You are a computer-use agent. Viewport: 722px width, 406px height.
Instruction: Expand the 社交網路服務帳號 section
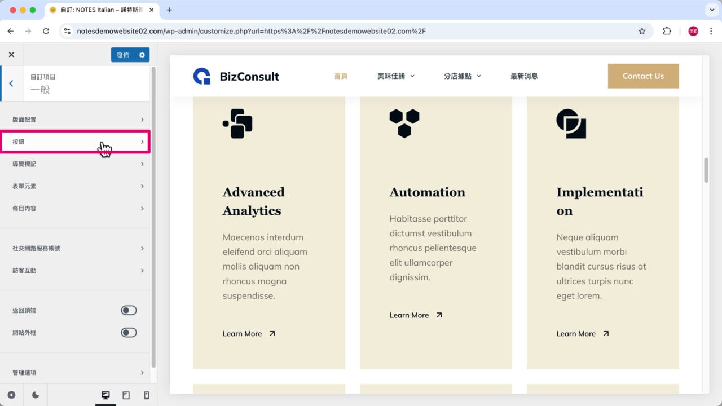tap(78, 248)
